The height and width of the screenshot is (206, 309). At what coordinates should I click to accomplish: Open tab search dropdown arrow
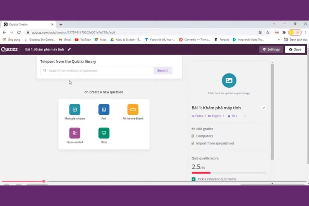[x=274, y=24]
